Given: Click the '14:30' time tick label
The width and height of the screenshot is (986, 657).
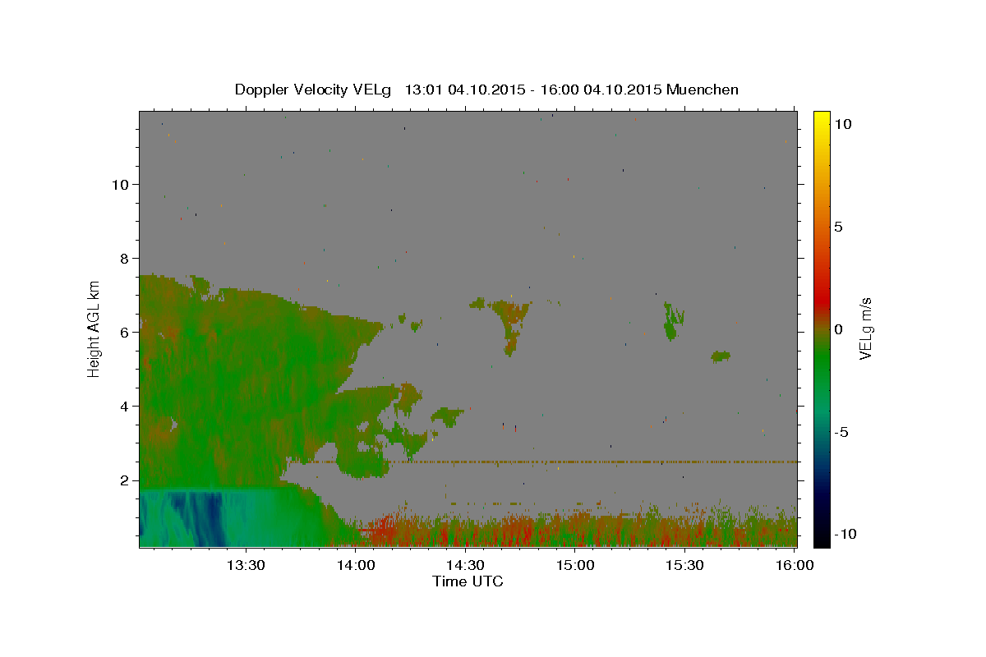Looking at the screenshot, I should point(465,565).
